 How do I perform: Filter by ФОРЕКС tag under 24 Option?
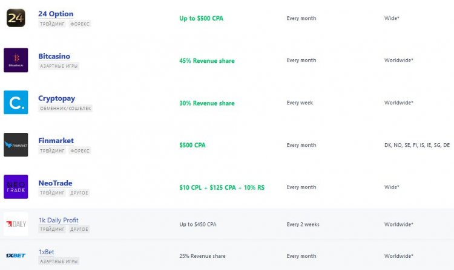[x=80, y=24]
